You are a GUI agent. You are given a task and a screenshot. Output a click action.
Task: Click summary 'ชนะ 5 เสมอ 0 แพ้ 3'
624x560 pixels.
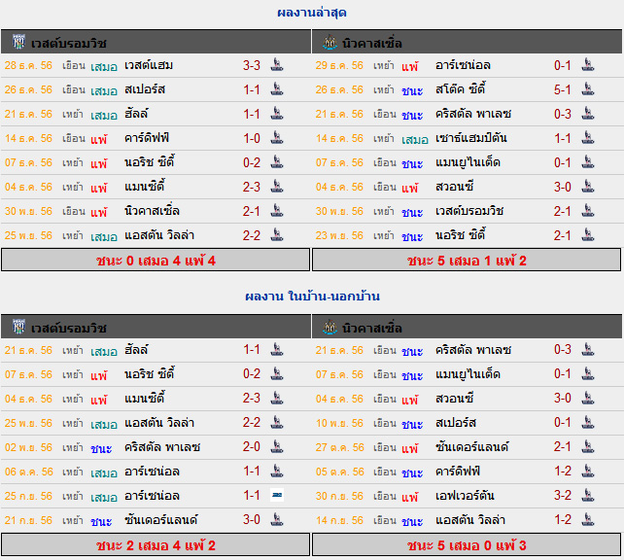click(x=467, y=544)
